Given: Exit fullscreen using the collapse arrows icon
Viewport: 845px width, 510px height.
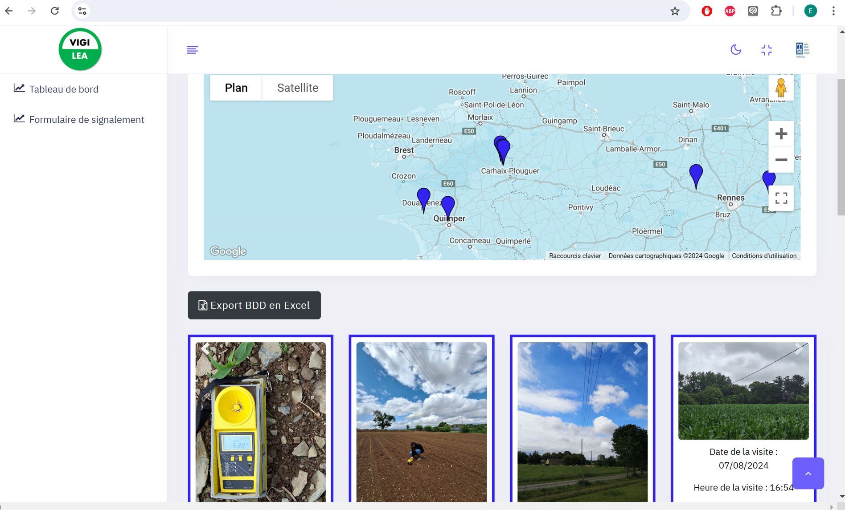Looking at the screenshot, I should tap(766, 50).
